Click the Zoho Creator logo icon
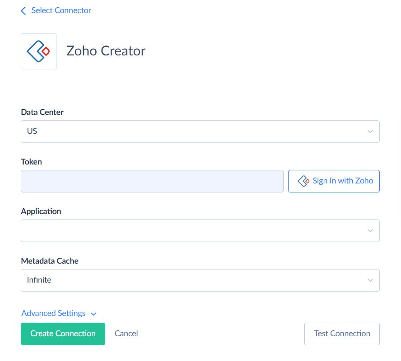This screenshot has width=401, height=361. (x=38, y=51)
